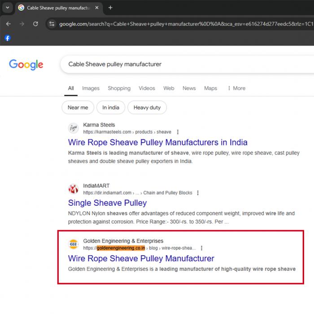
Task: Click the Karma Steels favicon
Action: [73, 128]
